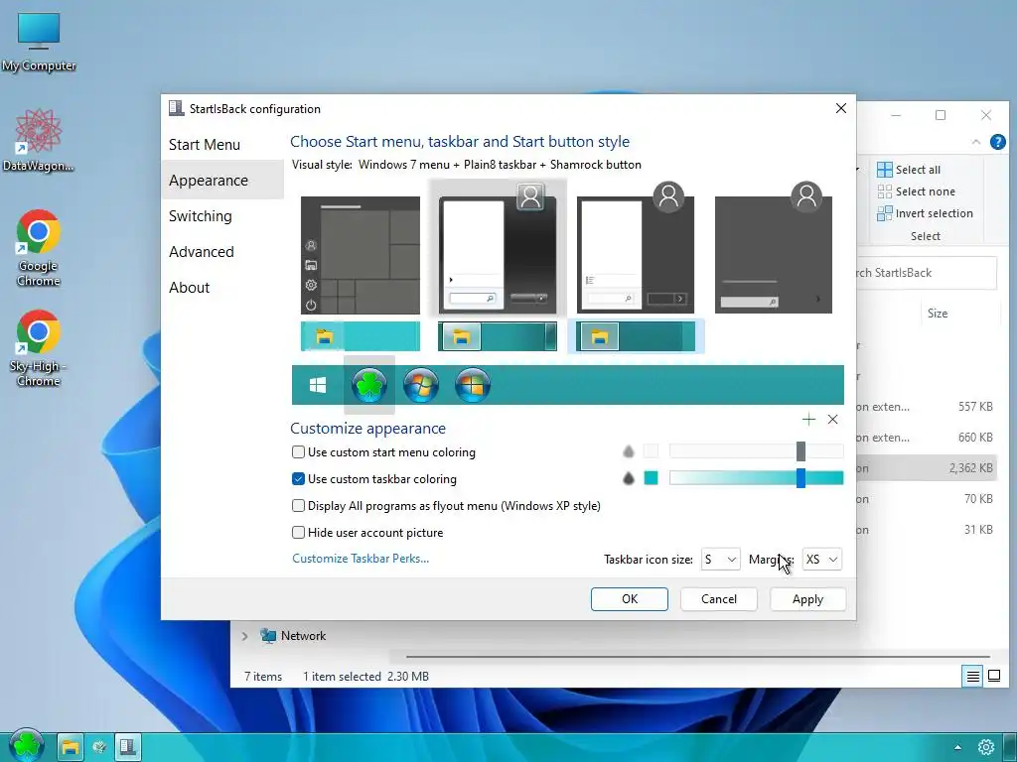
Task: Apply the StartIsBack settings
Action: coord(807,598)
